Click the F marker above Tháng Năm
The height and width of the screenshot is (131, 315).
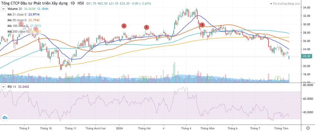(x=208, y=78)
